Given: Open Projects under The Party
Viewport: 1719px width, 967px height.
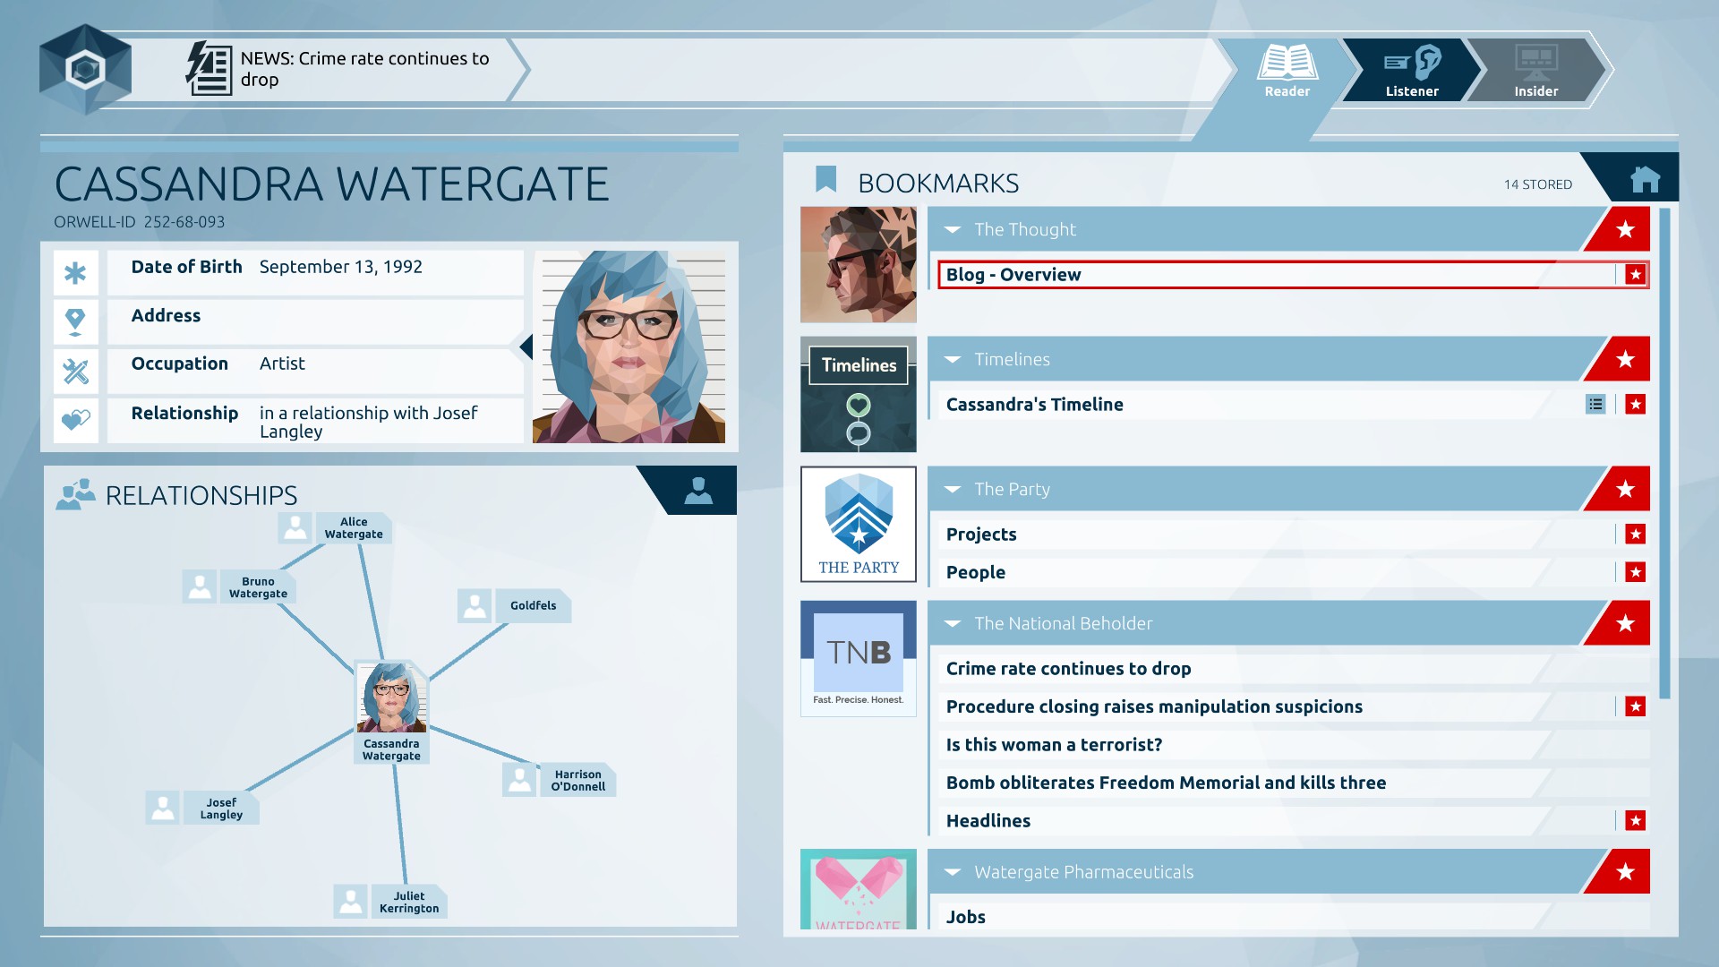Looking at the screenshot, I should (981, 534).
